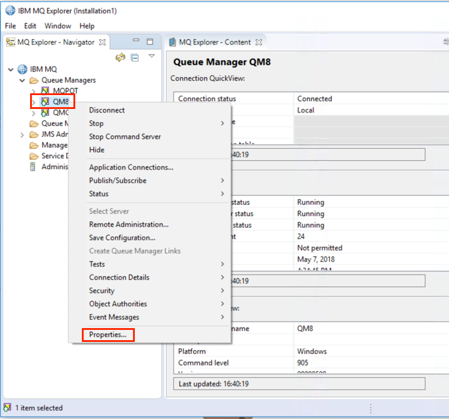Click the Managed folder icon in tree

[34, 146]
